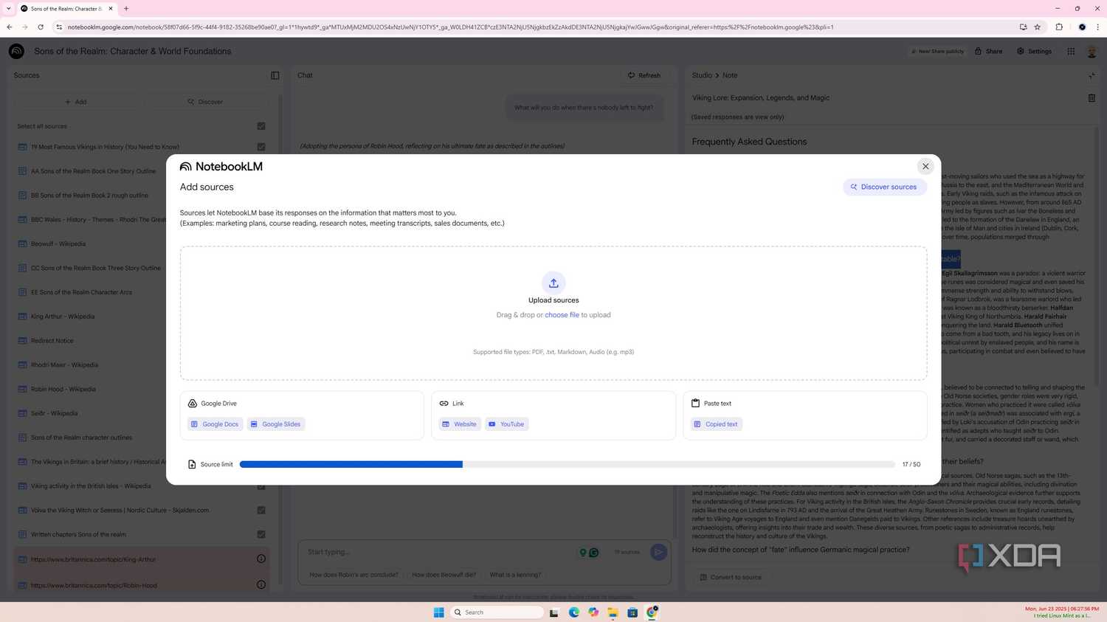
Task: Add a Google Docs source
Action: tap(215, 424)
